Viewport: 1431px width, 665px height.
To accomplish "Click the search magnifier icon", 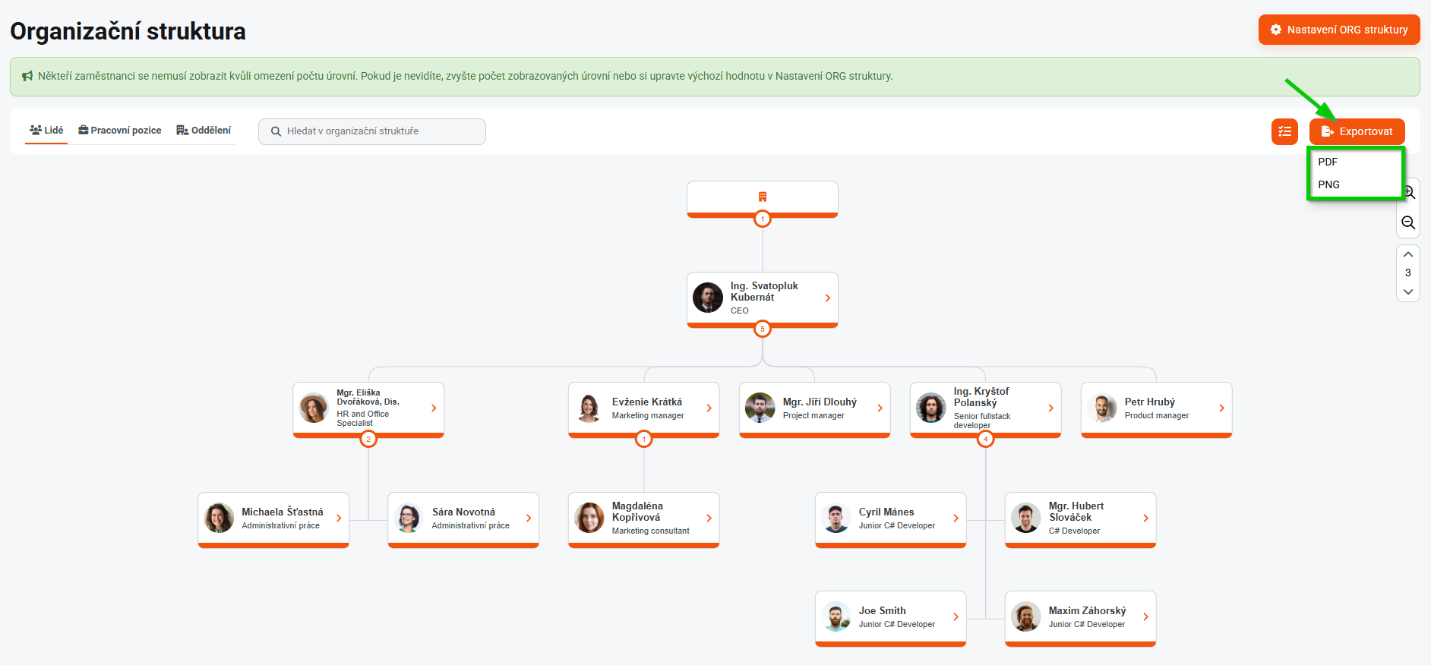I will click(276, 131).
